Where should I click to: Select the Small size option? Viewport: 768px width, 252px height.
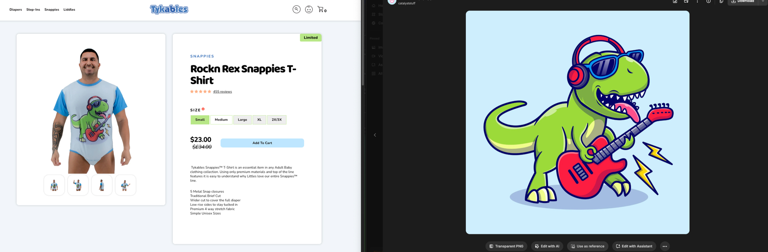point(200,120)
